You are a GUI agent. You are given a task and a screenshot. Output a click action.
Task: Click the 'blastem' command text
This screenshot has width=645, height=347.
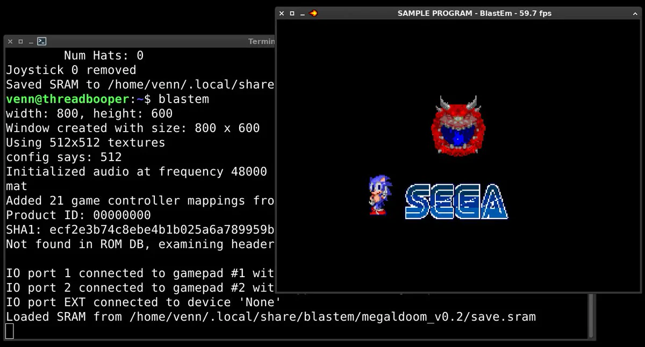pos(184,99)
